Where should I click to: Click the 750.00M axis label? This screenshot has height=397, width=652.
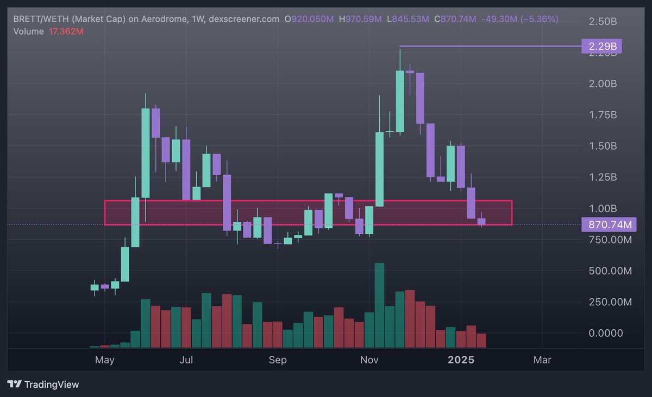click(x=610, y=240)
